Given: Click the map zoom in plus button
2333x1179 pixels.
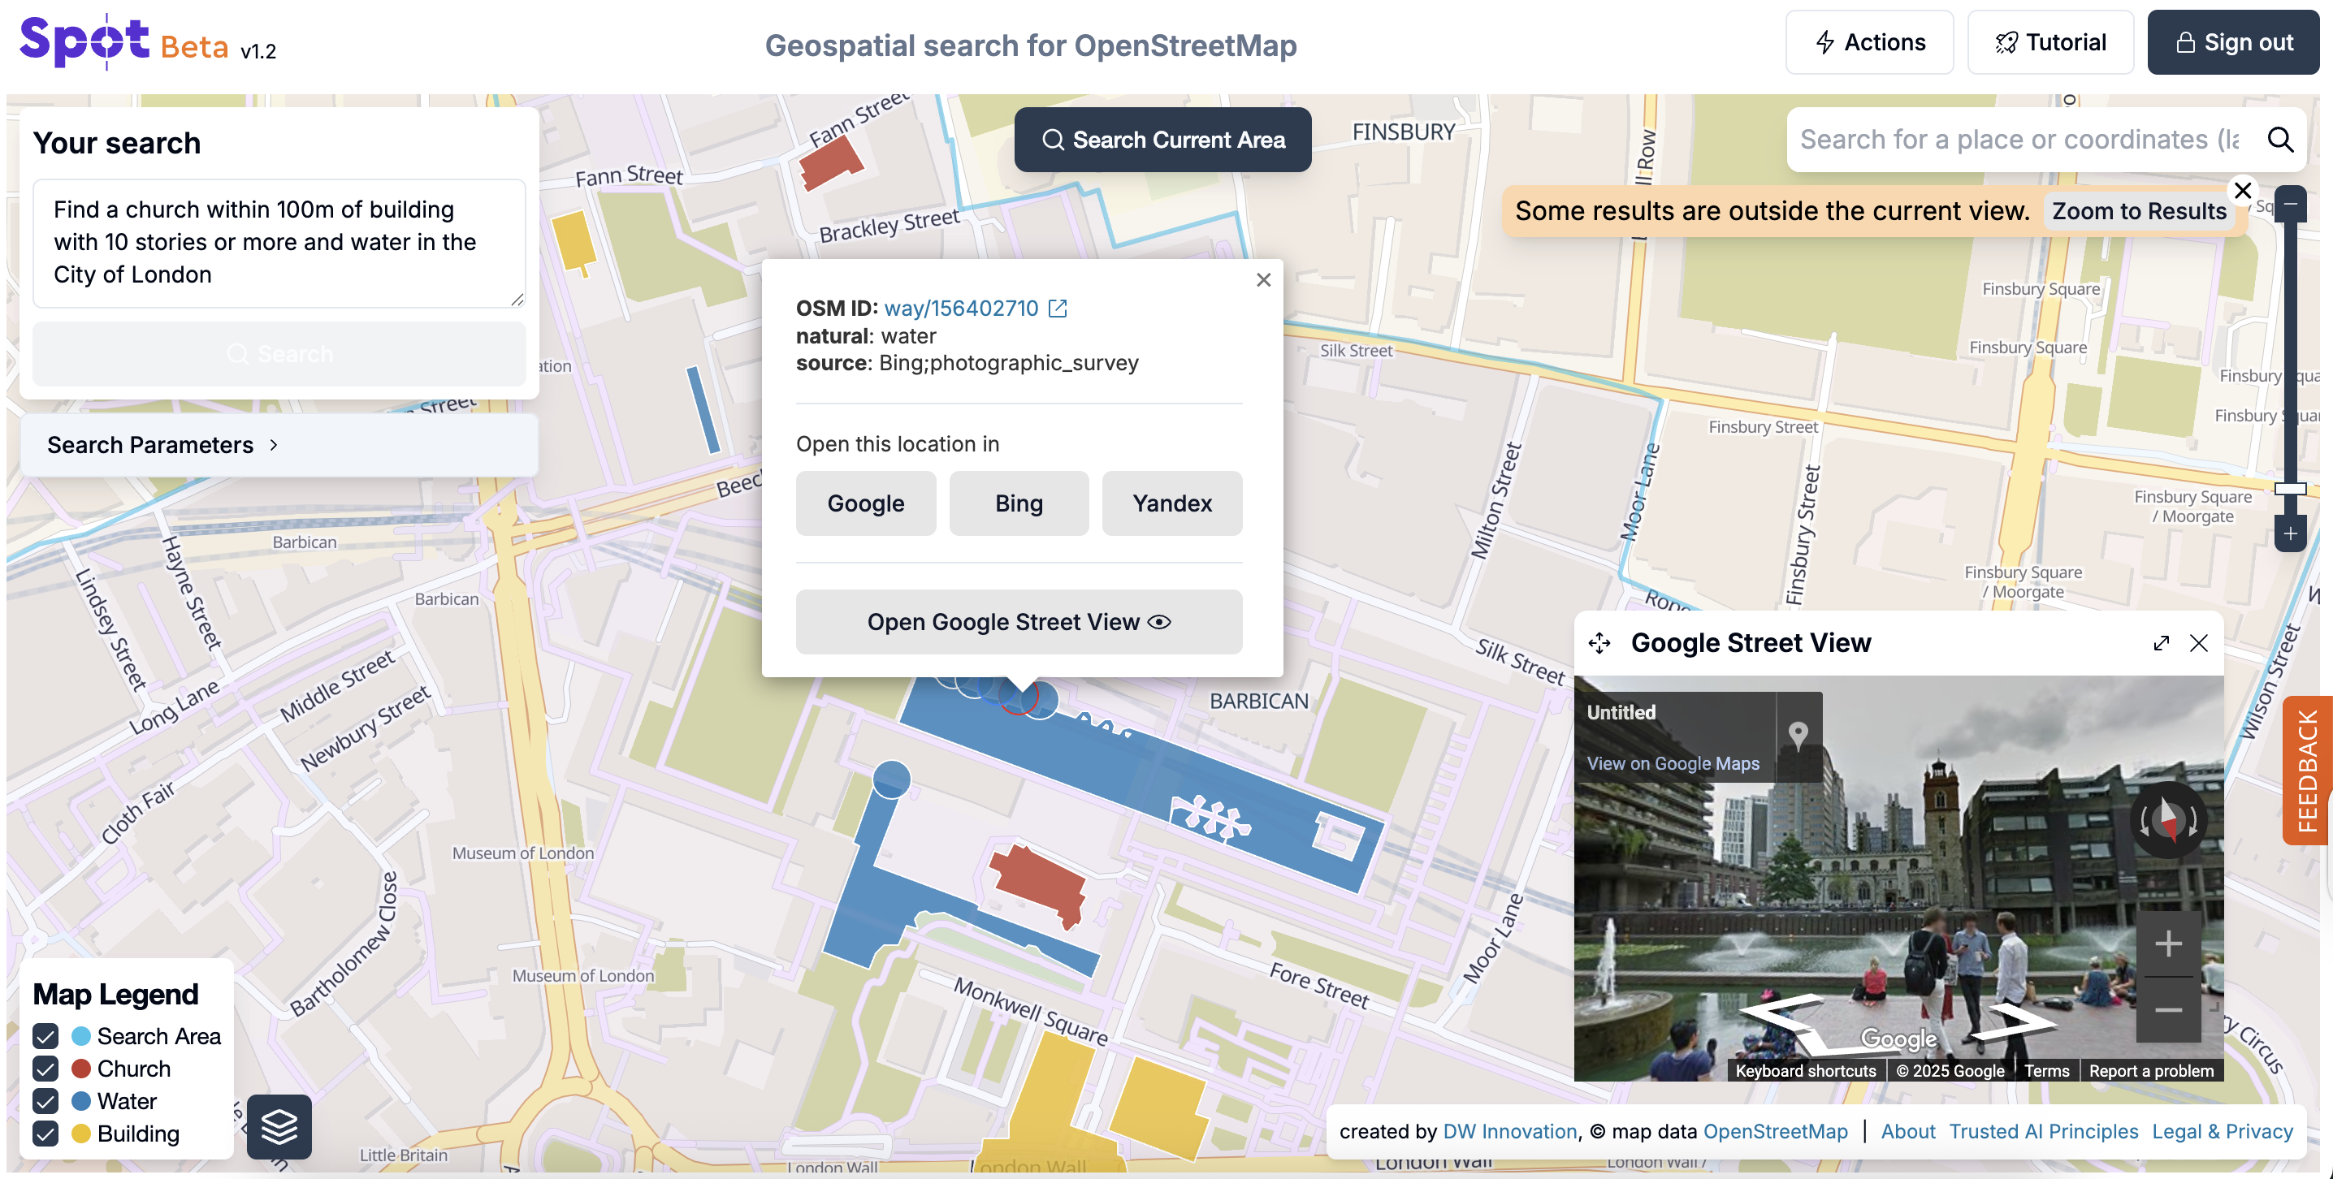Looking at the screenshot, I should [x=2291, y=533].
